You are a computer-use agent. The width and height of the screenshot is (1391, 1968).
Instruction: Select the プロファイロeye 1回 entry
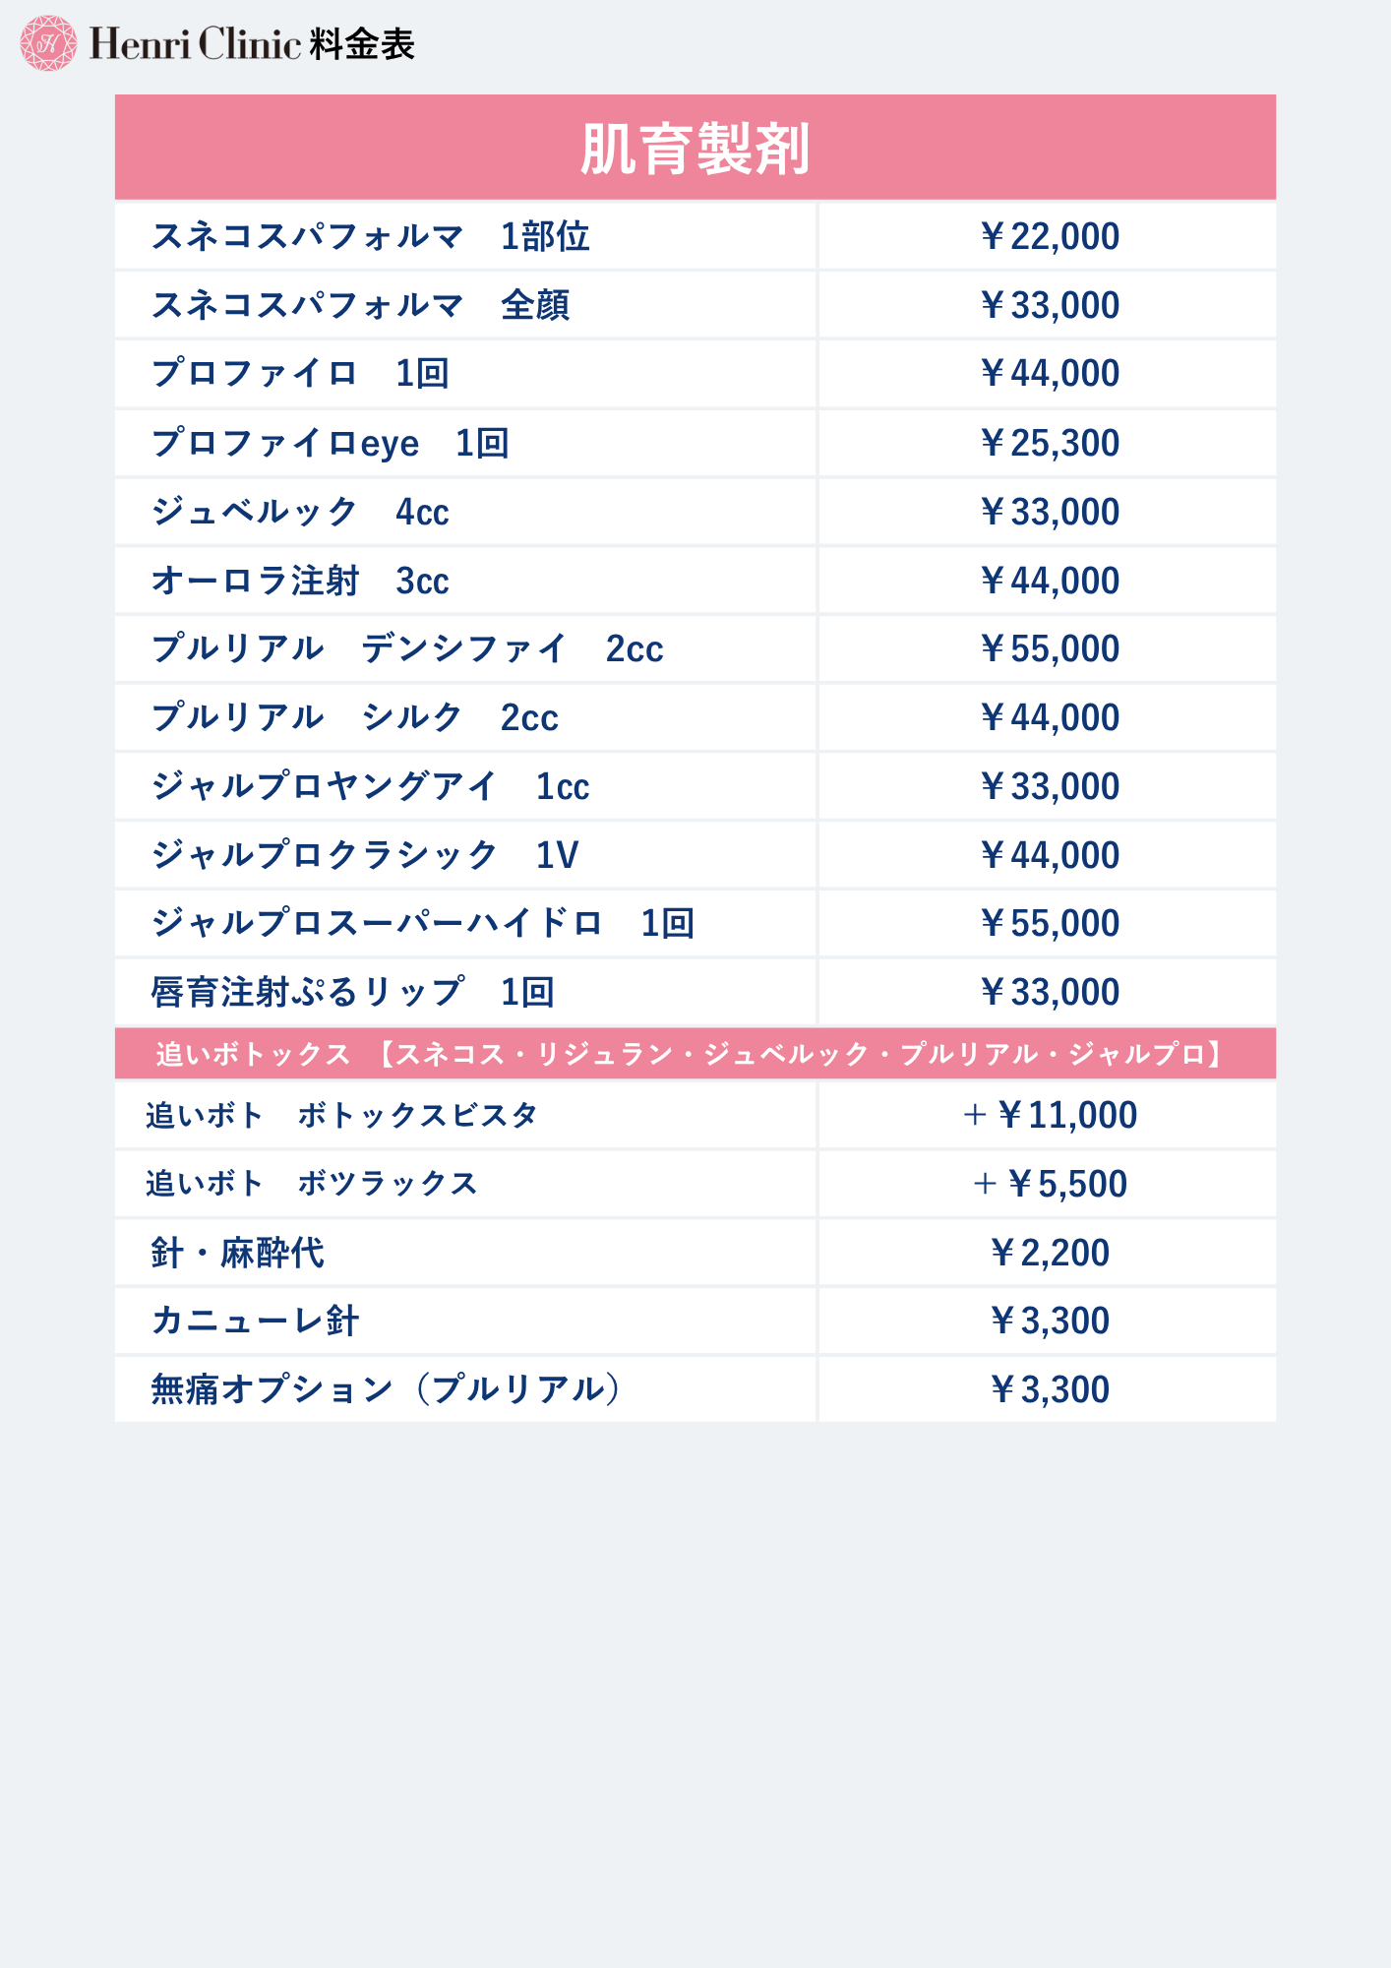[x=330, y=443]
